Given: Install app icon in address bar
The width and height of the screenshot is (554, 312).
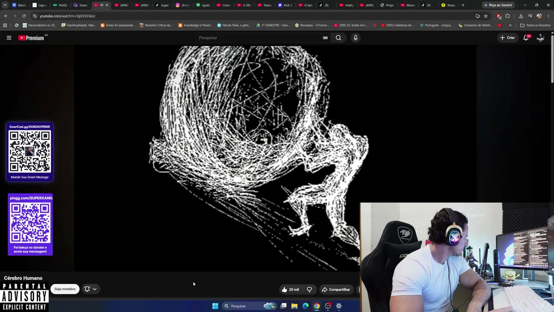Looking at the screenshot, I should pyautogui.click(x=477, y=16).
